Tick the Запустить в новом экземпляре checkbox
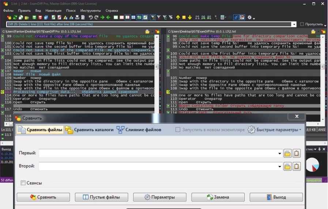 point(178,130)
